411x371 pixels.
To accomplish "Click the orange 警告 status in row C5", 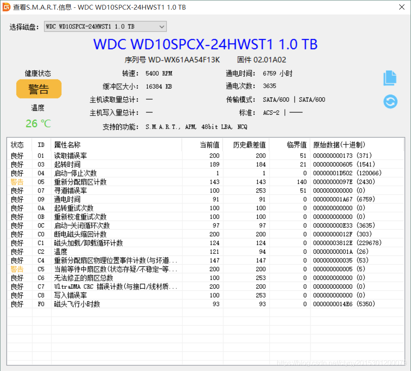I will point(17,269).
